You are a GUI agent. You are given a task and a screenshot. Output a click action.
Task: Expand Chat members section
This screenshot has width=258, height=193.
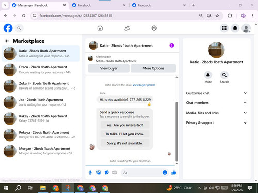coord(216,103)
